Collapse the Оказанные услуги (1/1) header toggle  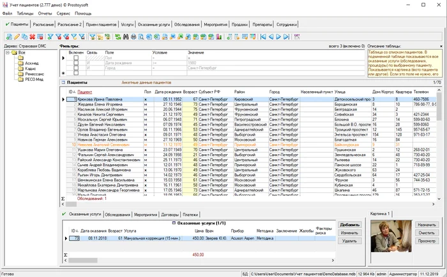pyautogui.click(x=174, y=224)
